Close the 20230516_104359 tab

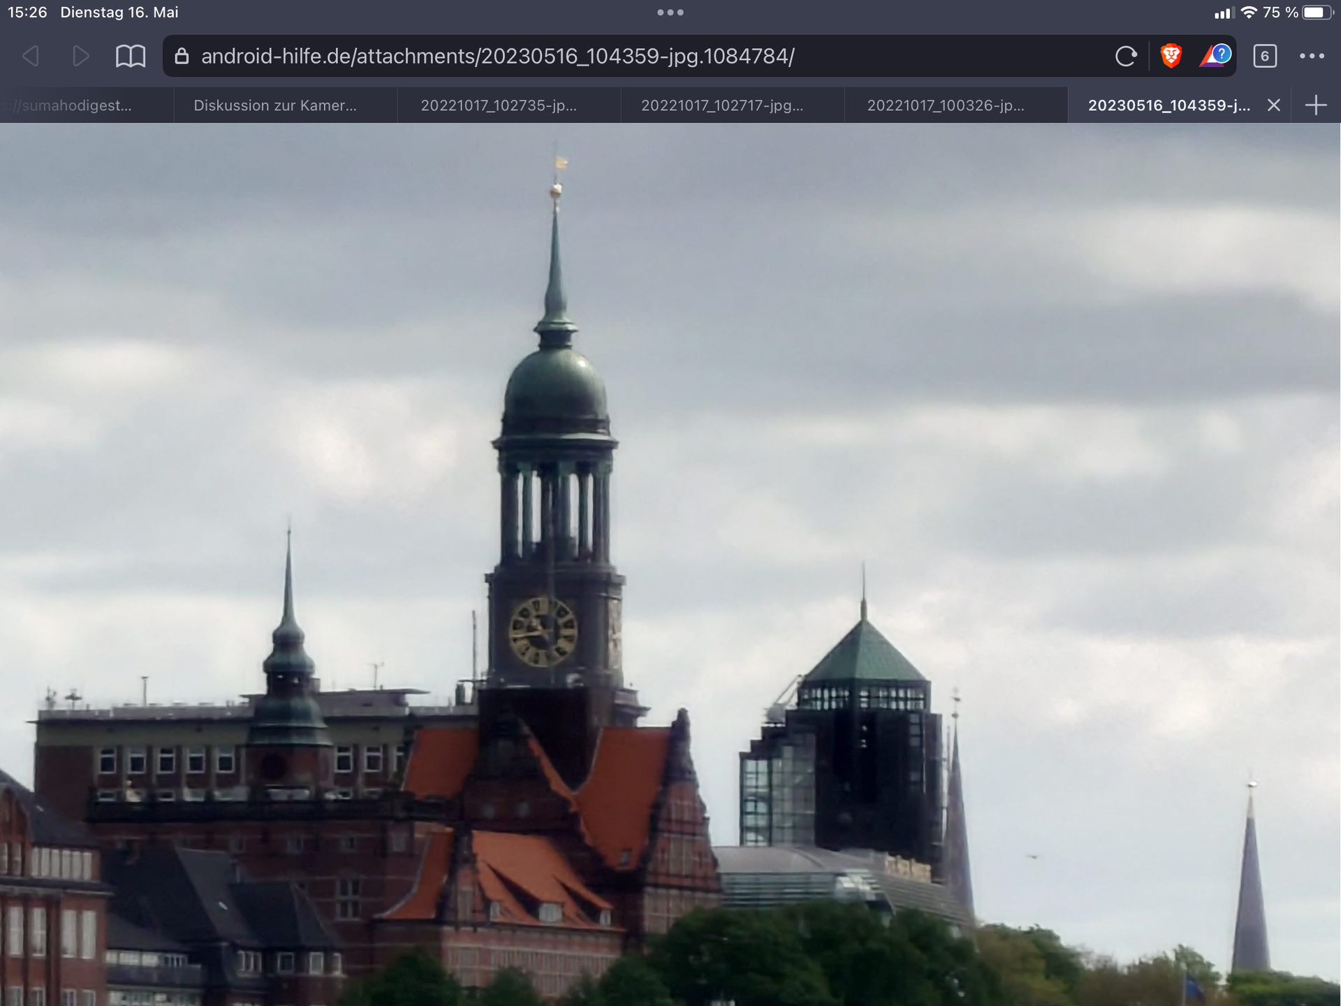point(1274,105)
